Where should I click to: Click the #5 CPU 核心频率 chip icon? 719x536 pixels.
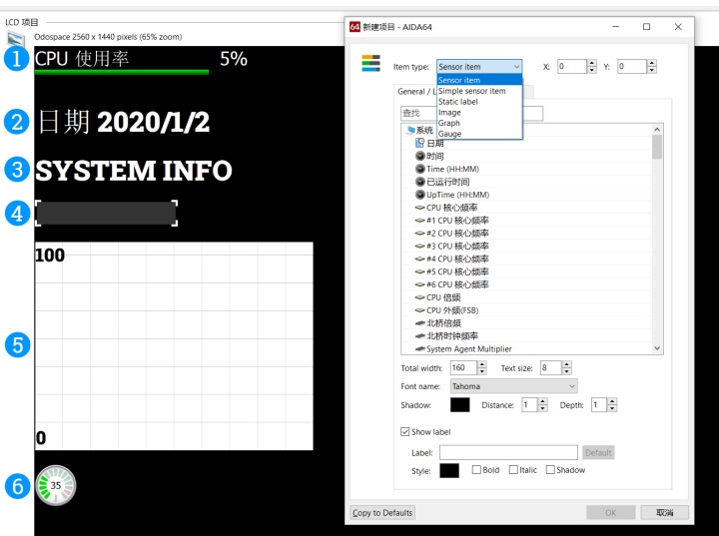tap(419, 271)
